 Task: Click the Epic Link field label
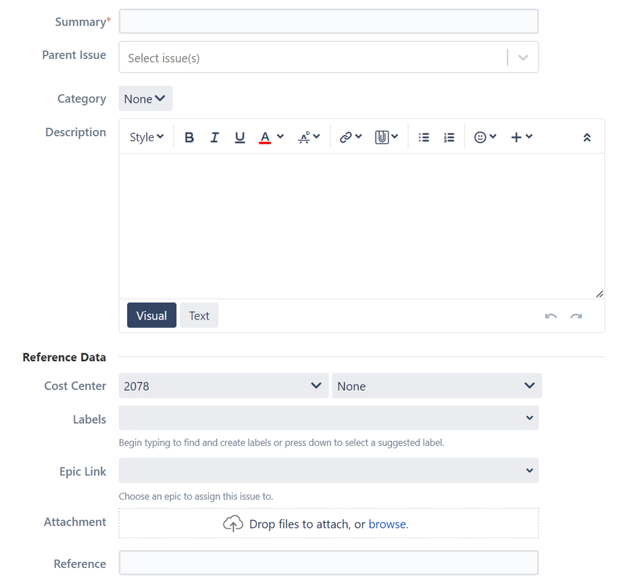(x=82, y=471)
